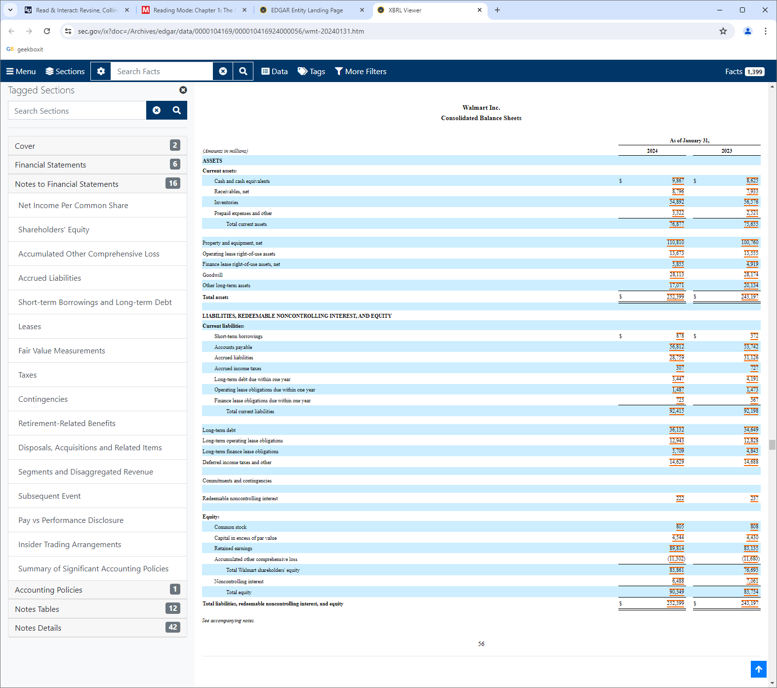Switch to Reading Mode Chapter 1 tab
The height and width of the screenshot is (688, 777).
[x=194, y=10]
